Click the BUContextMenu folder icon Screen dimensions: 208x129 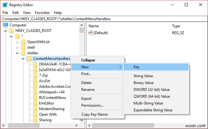click(35, 98)
